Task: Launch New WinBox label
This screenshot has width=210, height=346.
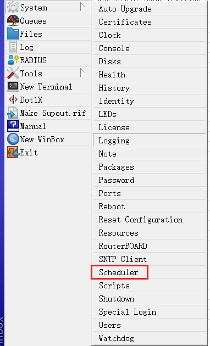Action: (42, 139)
